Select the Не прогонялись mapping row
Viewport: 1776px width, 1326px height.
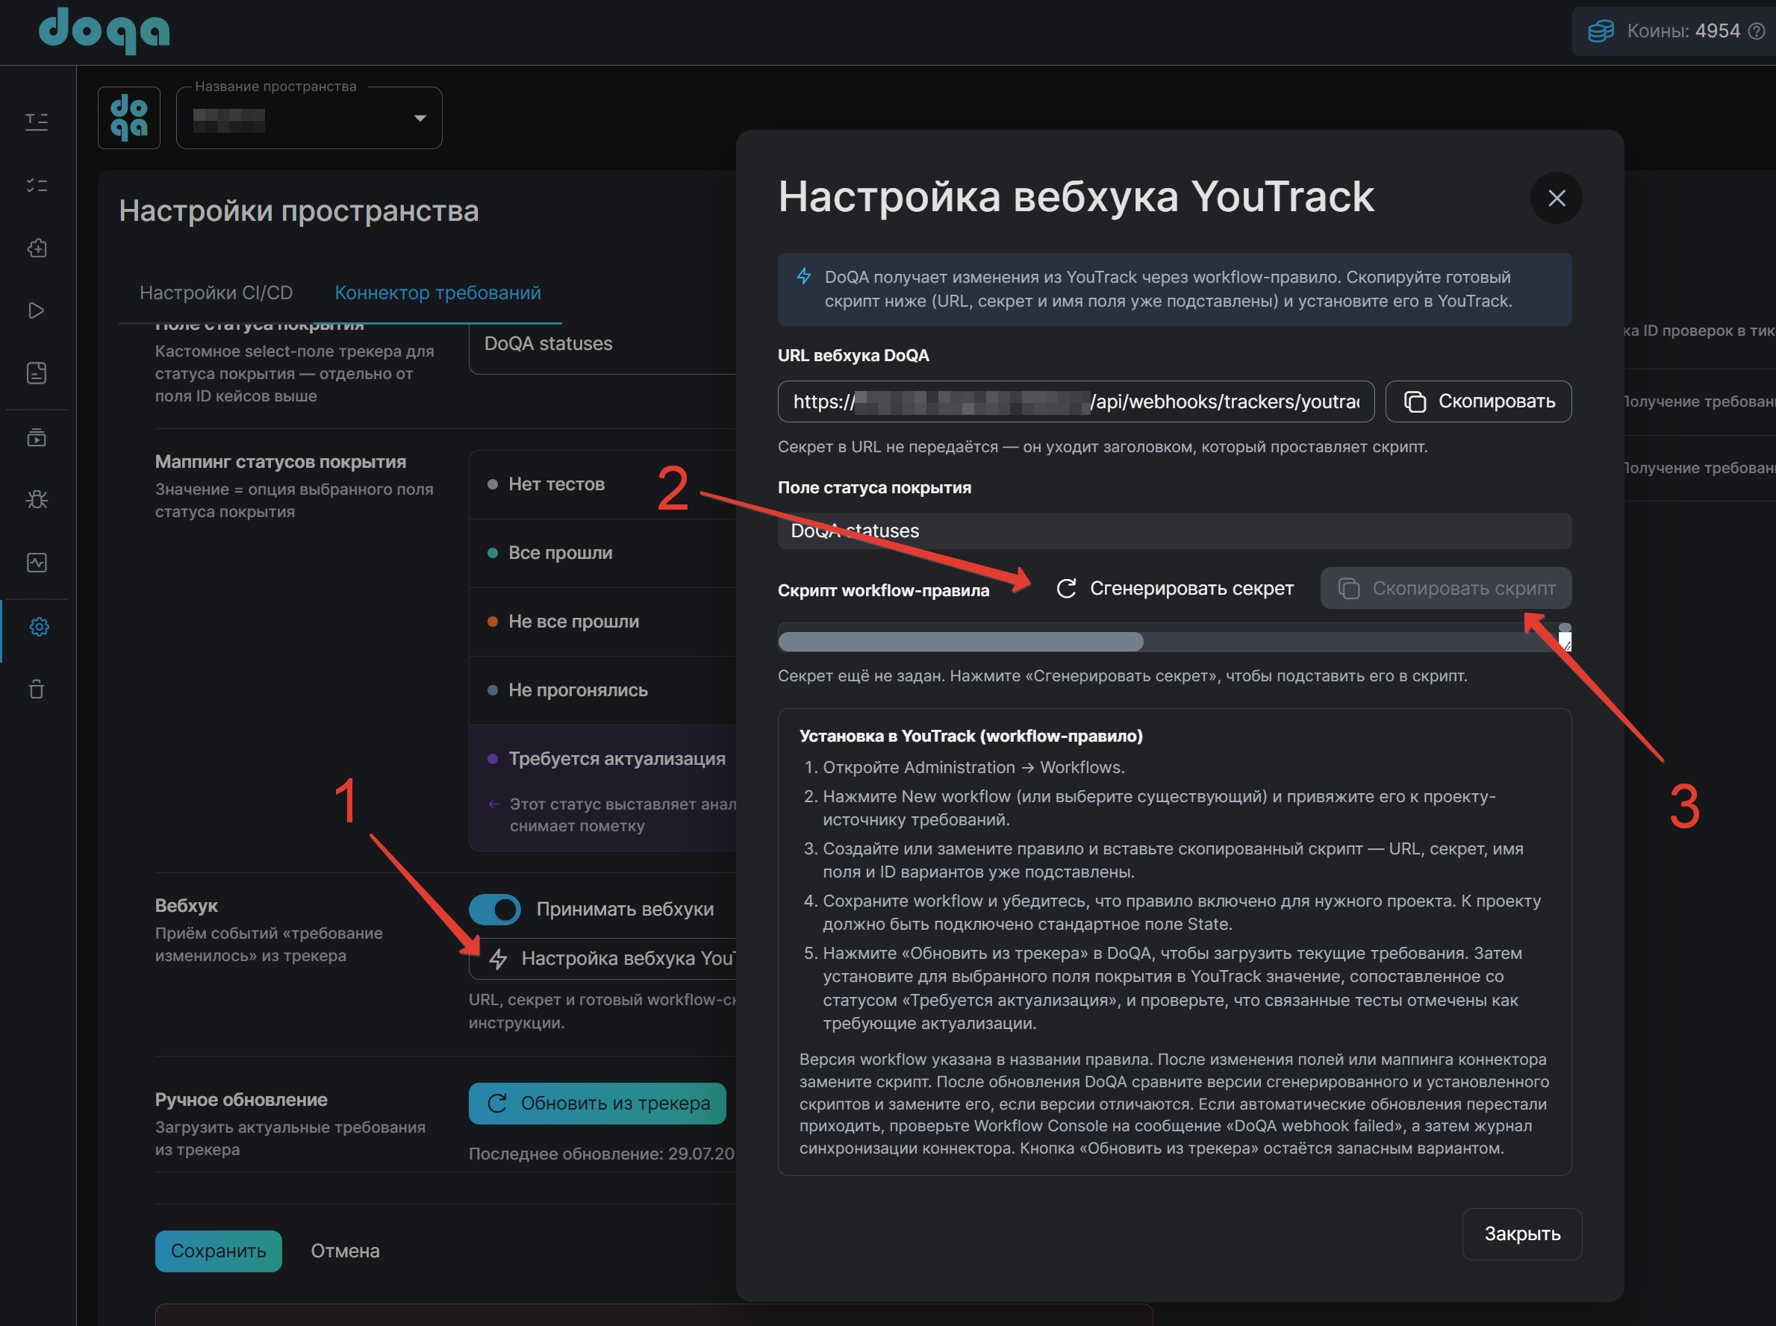[603, 690]
